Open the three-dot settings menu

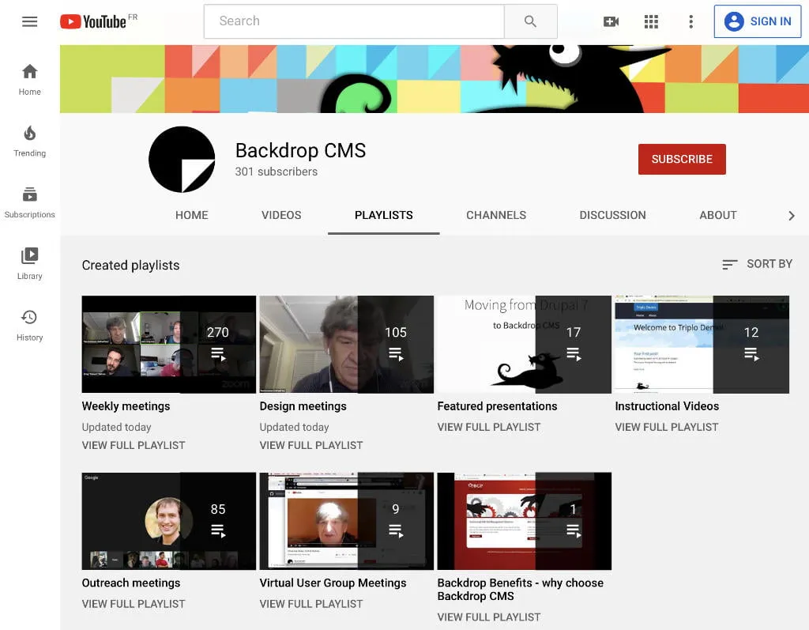click(x=690, y=21)
